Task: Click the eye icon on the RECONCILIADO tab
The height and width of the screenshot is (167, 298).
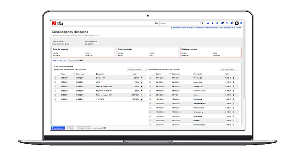Action: click(81, 61)
